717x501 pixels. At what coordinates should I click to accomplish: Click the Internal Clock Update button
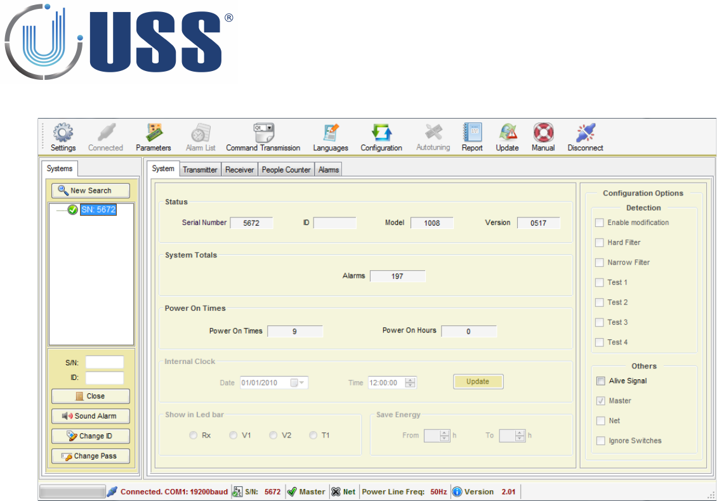pyautogui.click(x=478, y=382)
